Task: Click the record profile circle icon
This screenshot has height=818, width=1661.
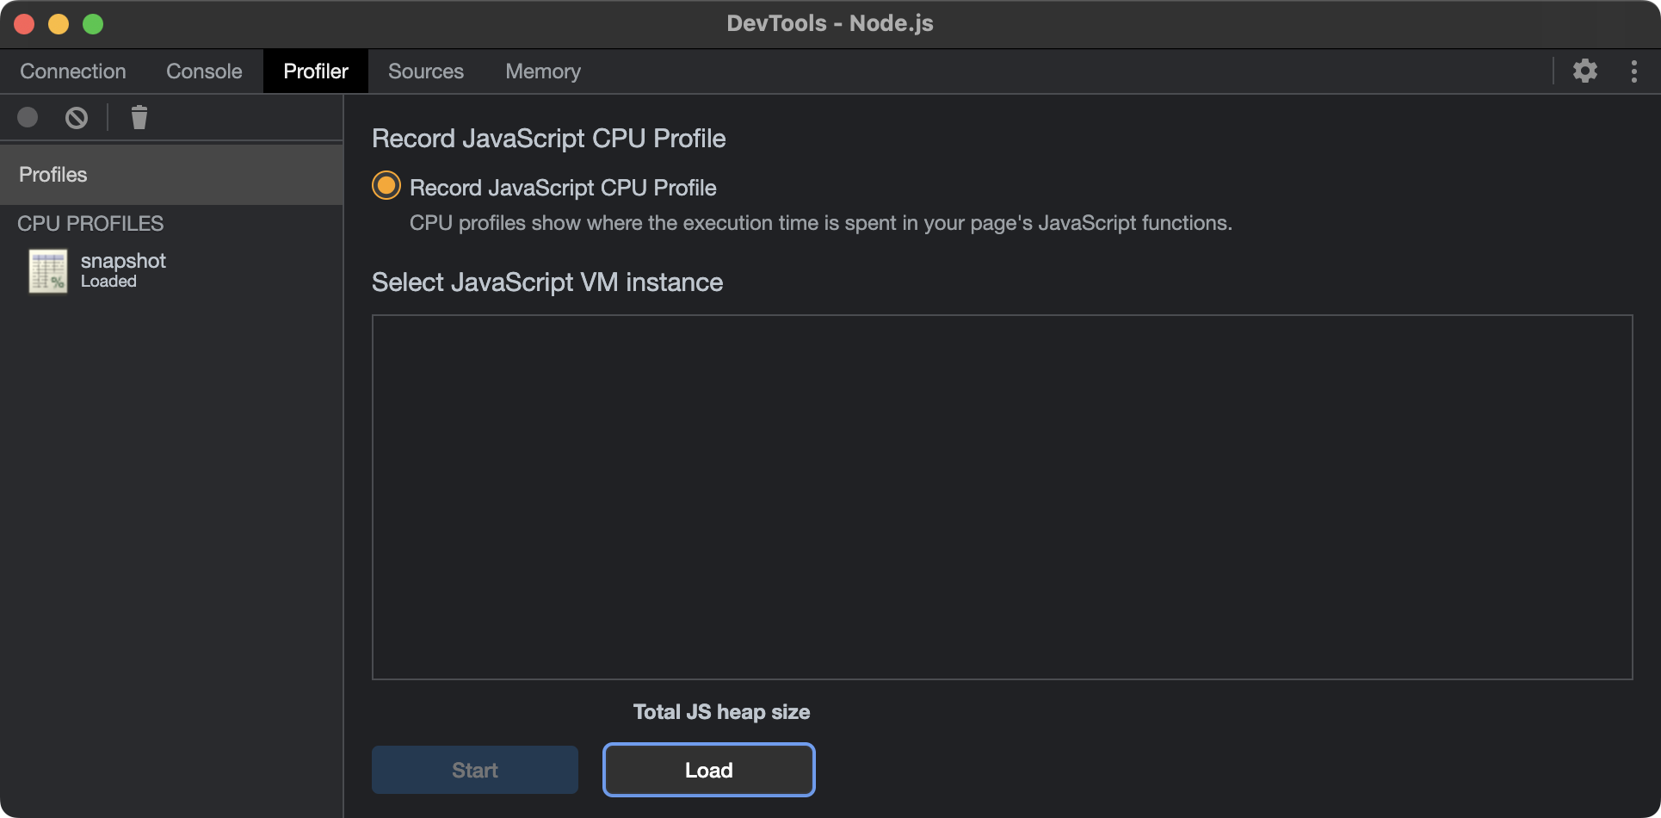Action: 28,117
